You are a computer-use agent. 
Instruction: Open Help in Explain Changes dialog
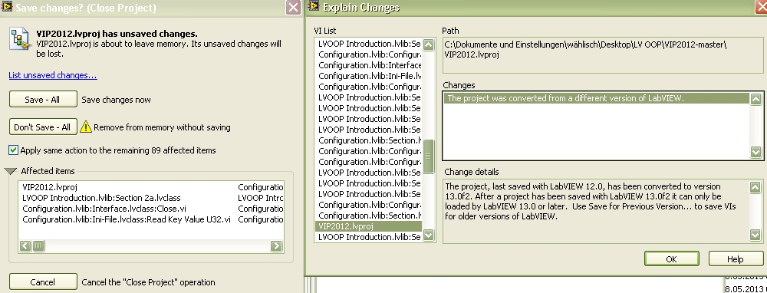point(736,258)
